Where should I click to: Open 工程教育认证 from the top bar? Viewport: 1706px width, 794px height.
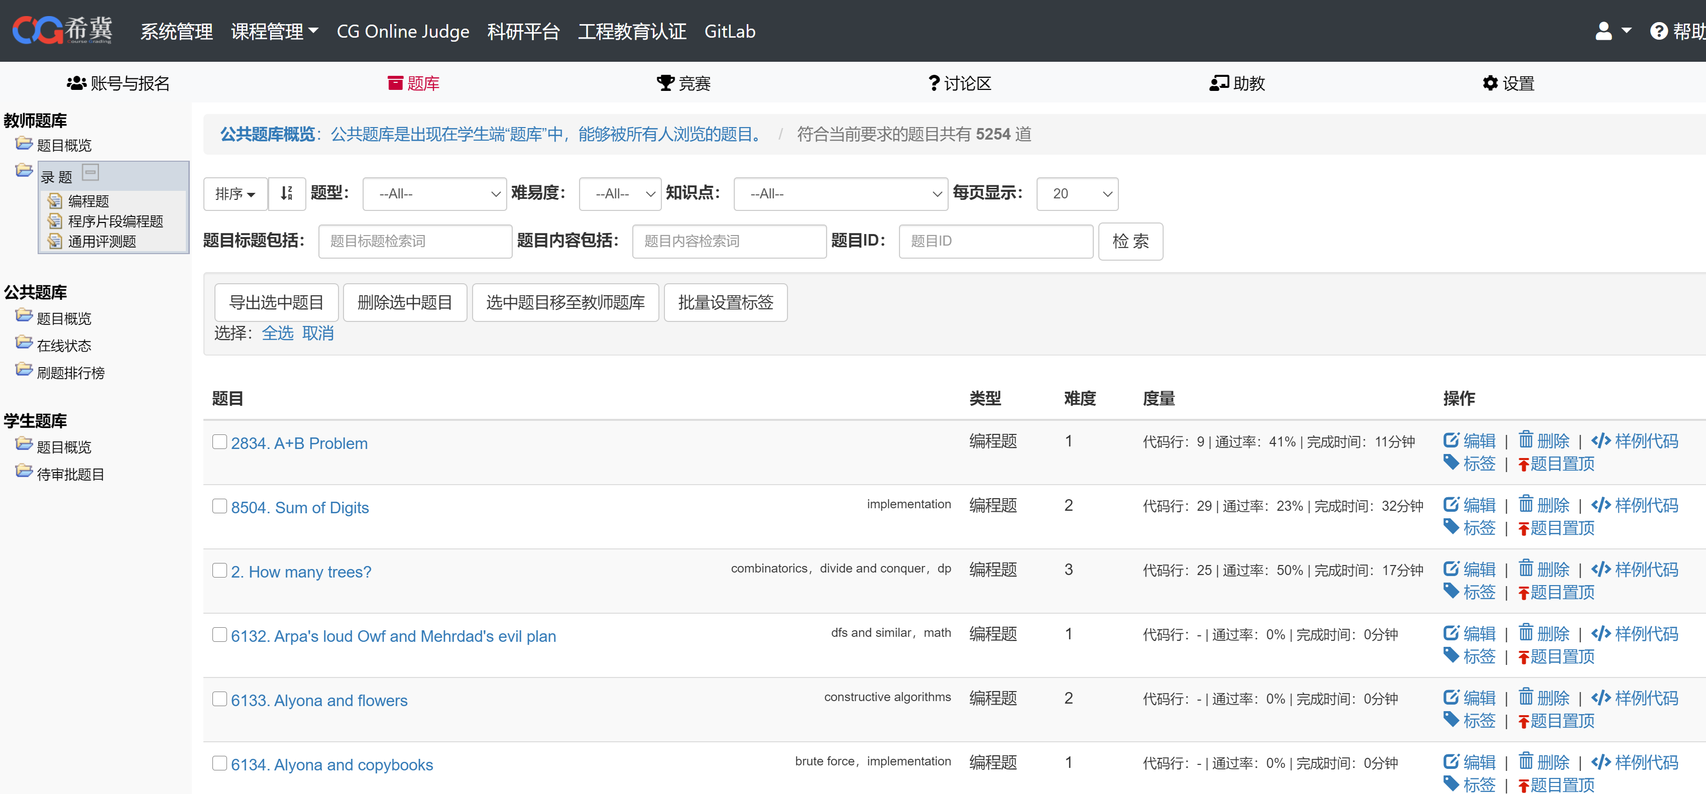632,31
